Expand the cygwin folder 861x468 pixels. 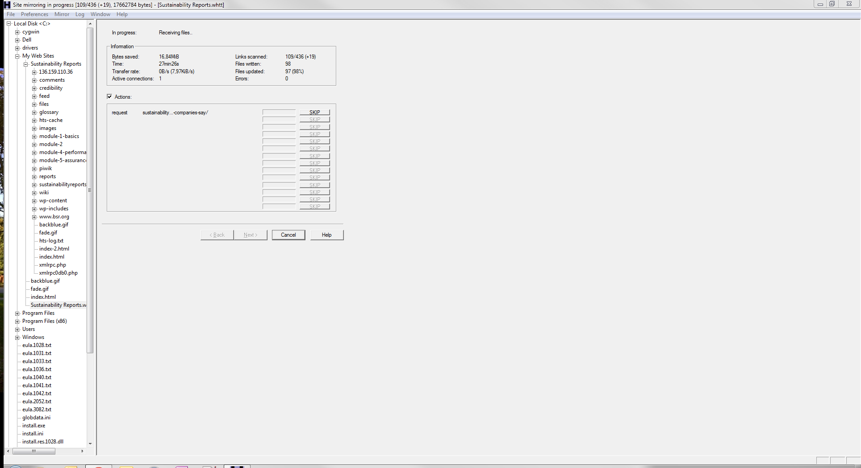click(x=17, y=32)
